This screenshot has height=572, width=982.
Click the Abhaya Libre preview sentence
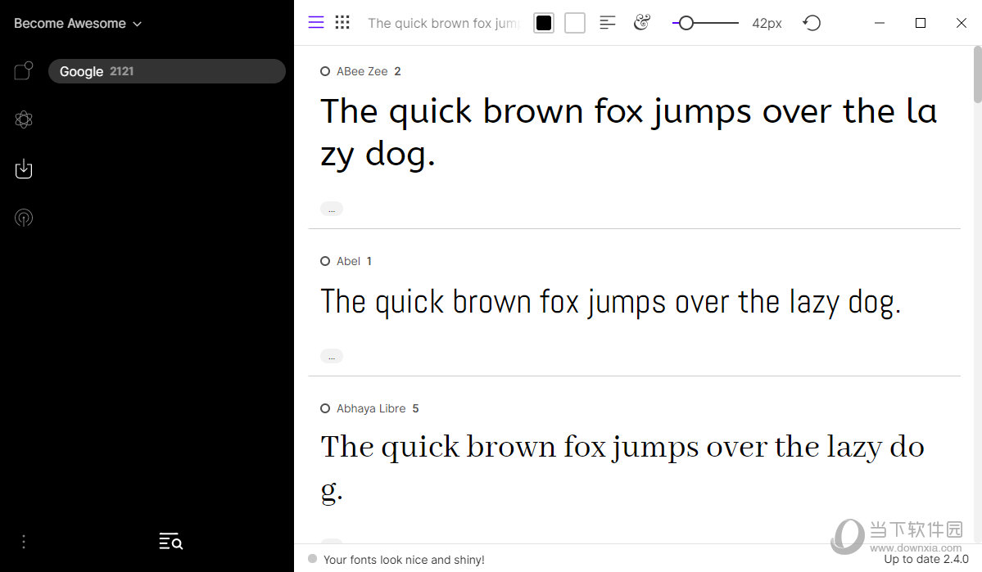coord(622,468)
